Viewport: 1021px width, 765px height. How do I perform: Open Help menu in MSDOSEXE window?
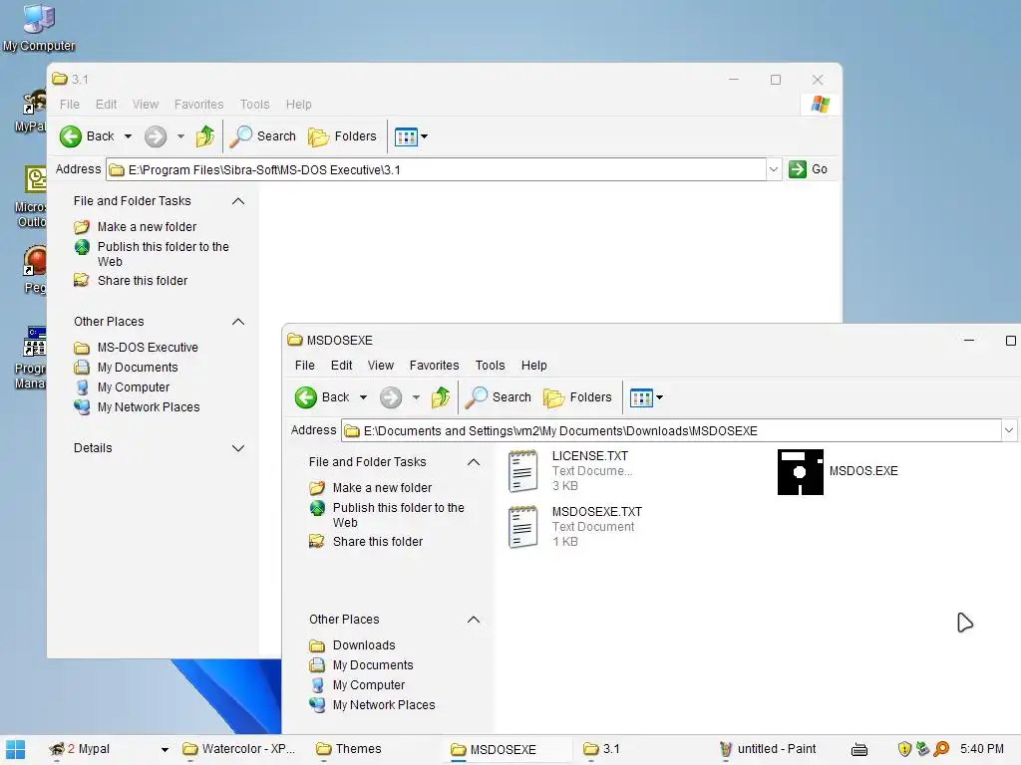click(534, 366)
